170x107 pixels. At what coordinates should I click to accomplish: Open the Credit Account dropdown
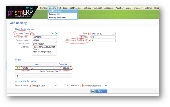[105, 86]
